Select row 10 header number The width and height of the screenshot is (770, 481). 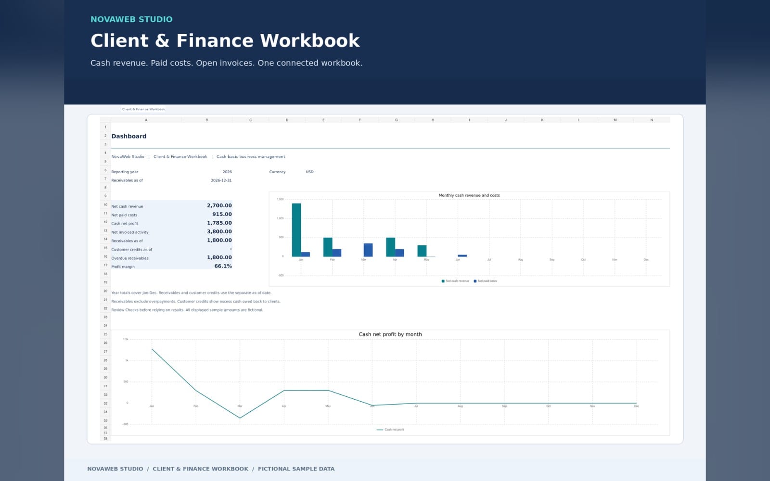click(105, 205)
